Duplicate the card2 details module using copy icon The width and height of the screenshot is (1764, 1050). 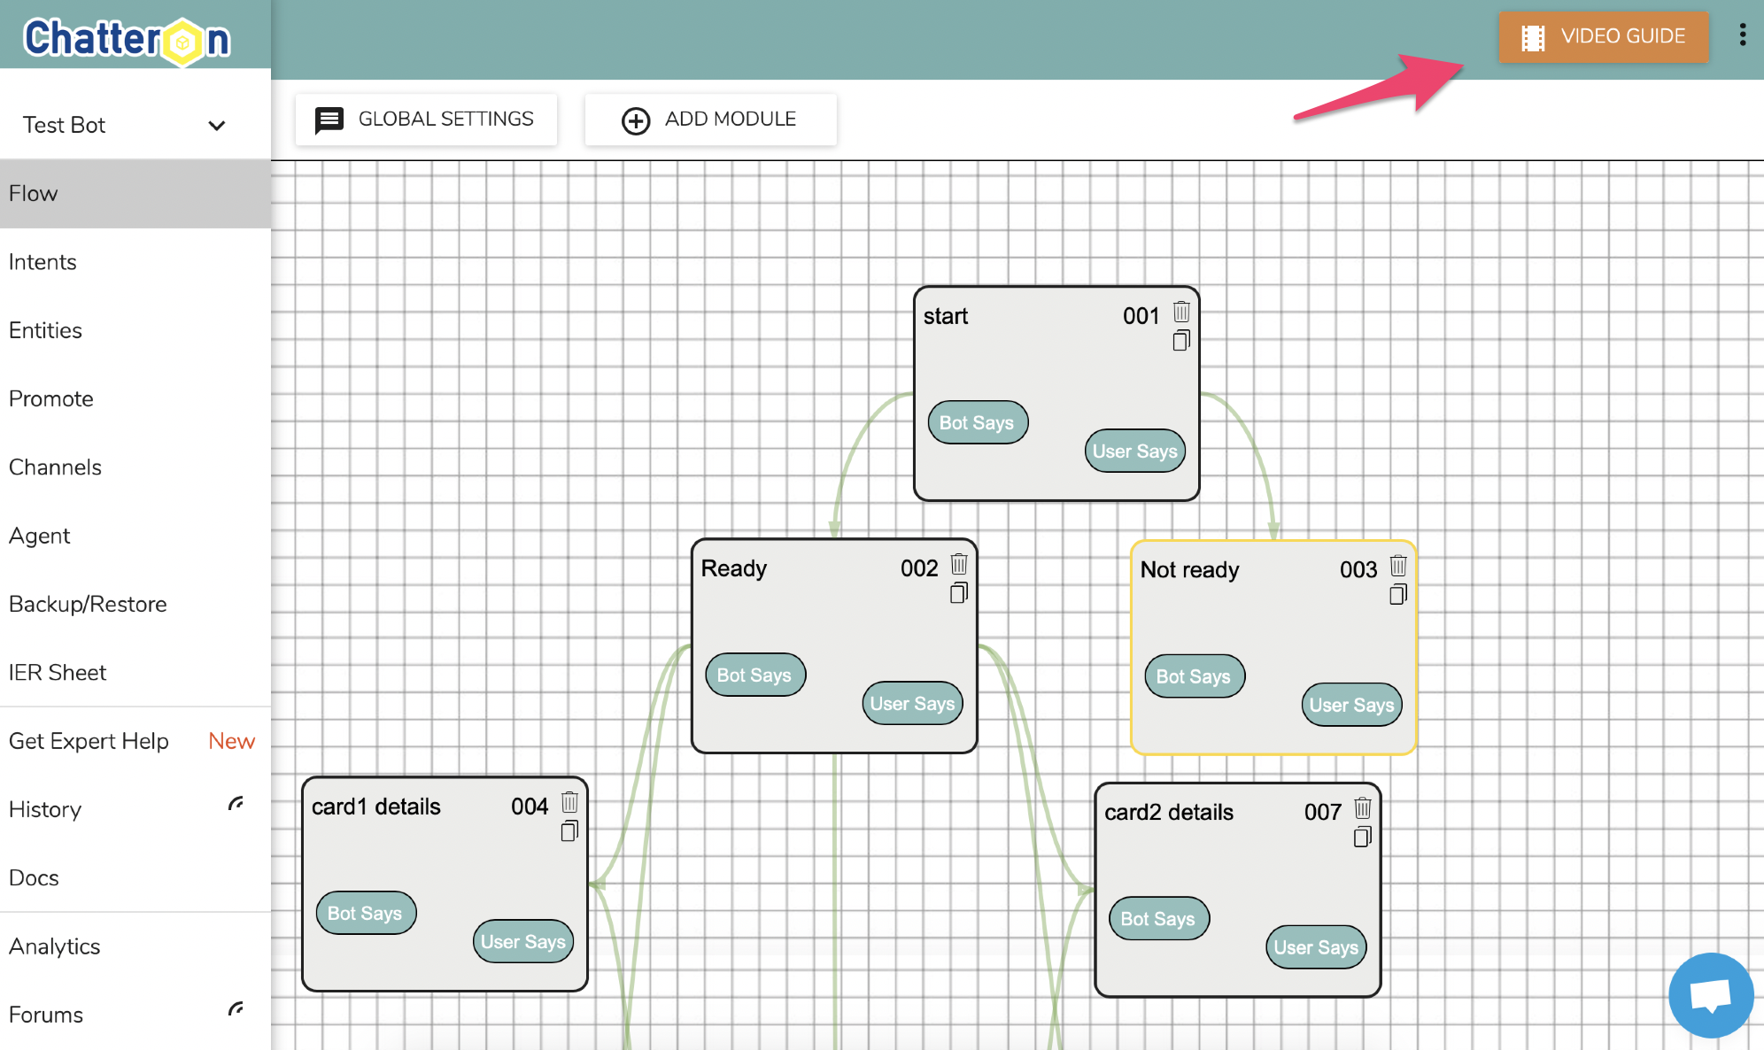[1363, 836]
